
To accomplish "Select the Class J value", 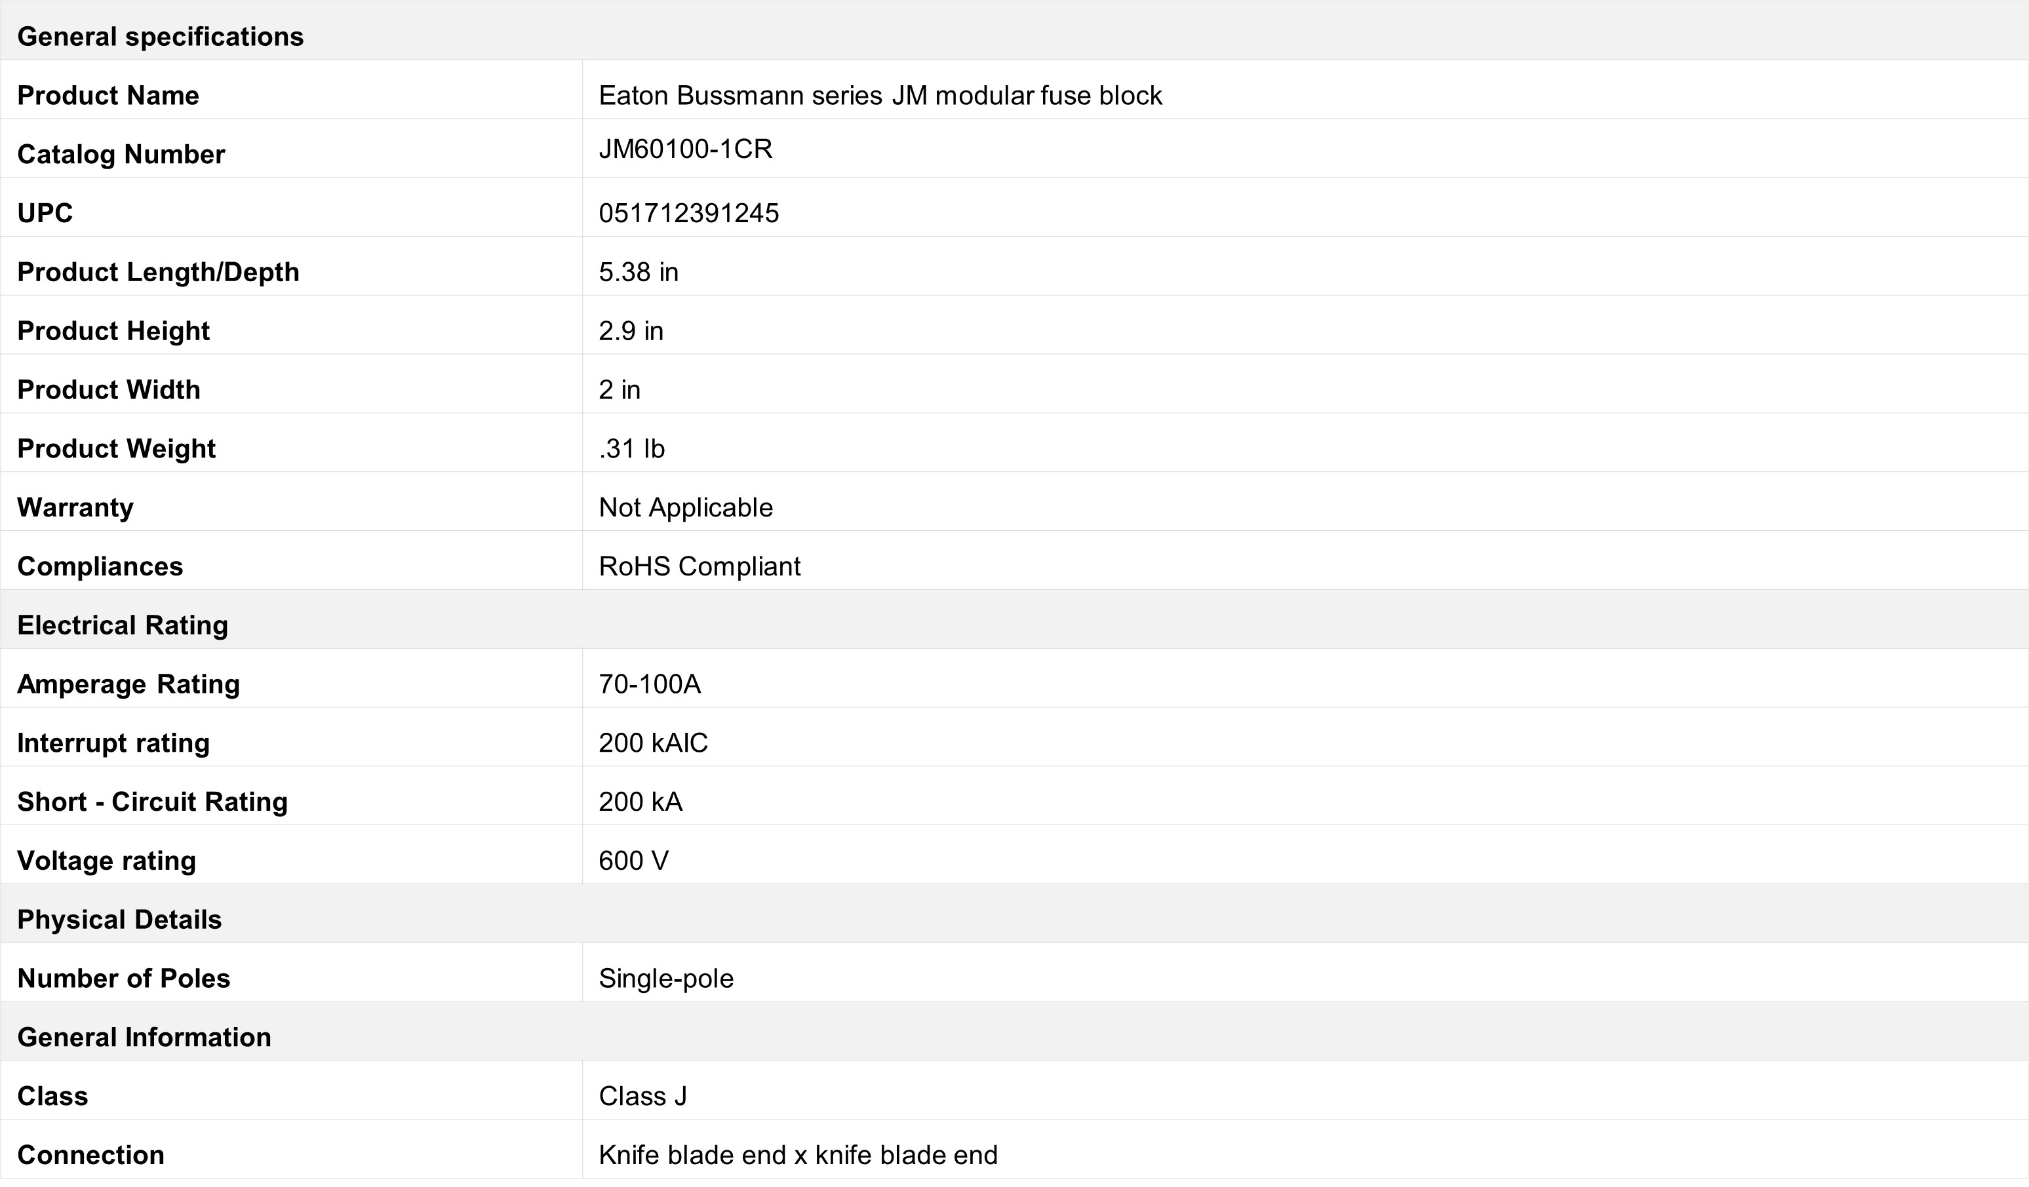I will point(642,1096).
